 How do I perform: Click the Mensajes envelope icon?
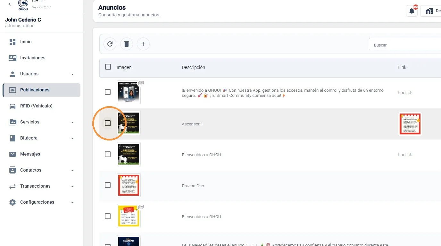12,154
